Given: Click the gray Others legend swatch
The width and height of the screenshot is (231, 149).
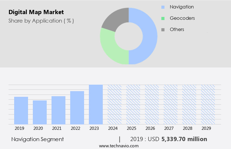Looking at the screenshot, I should click(x=163, y=30).
